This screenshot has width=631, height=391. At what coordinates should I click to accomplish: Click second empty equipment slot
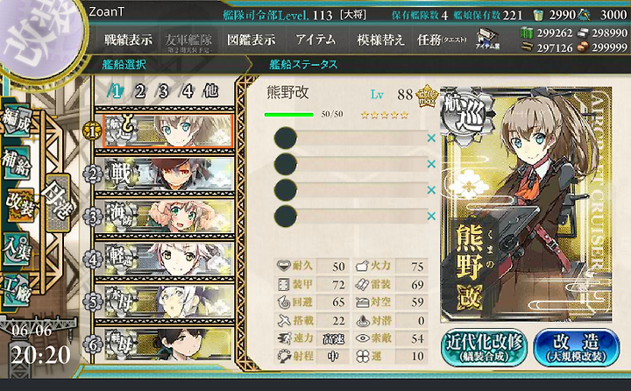click(x=351, y=164)
